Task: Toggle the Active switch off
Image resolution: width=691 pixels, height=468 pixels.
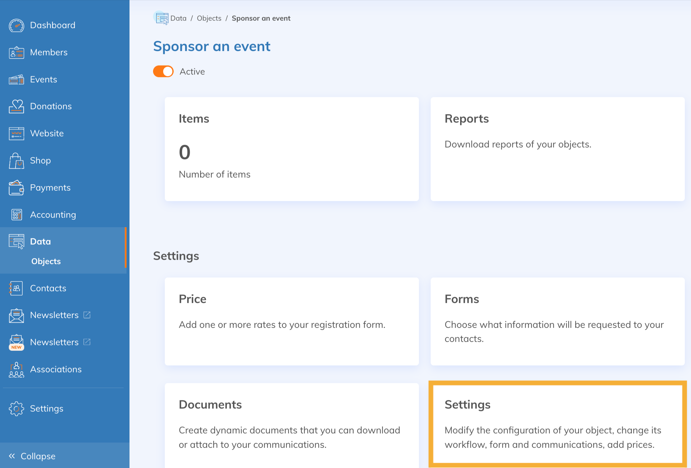Action: 163,72
